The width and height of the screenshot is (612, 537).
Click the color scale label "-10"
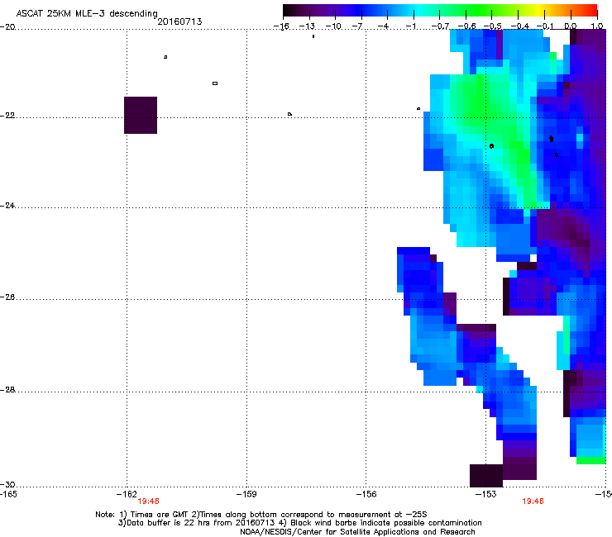coord(333,26)
